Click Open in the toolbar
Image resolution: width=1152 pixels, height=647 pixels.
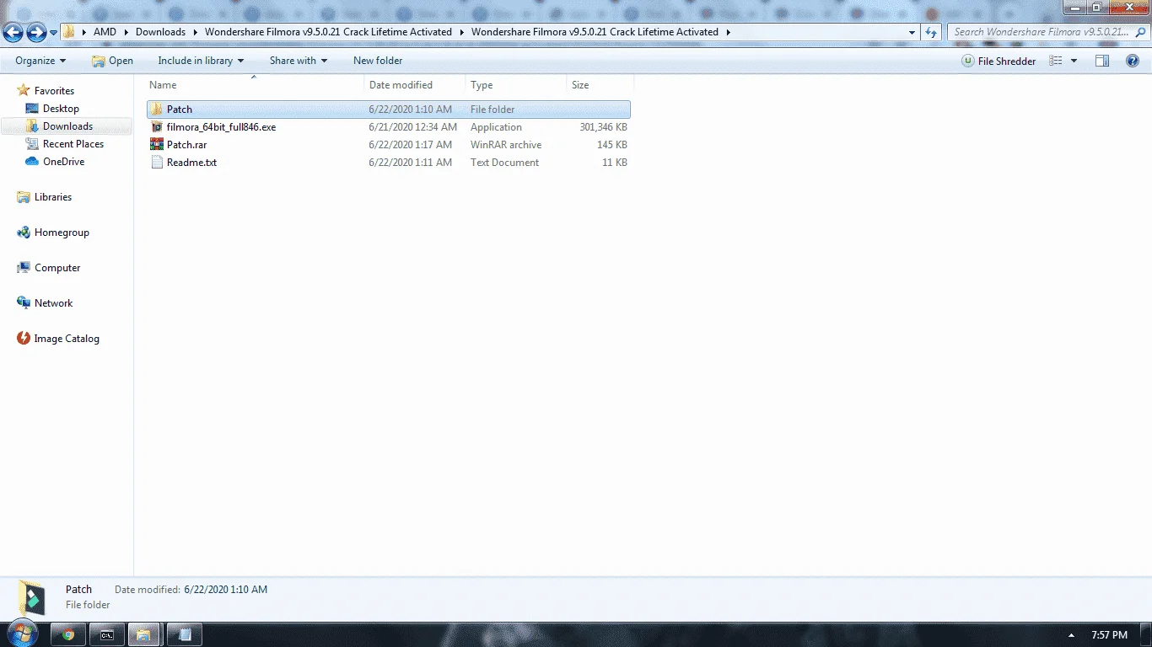pyautogui.click(x=112, y=61)
